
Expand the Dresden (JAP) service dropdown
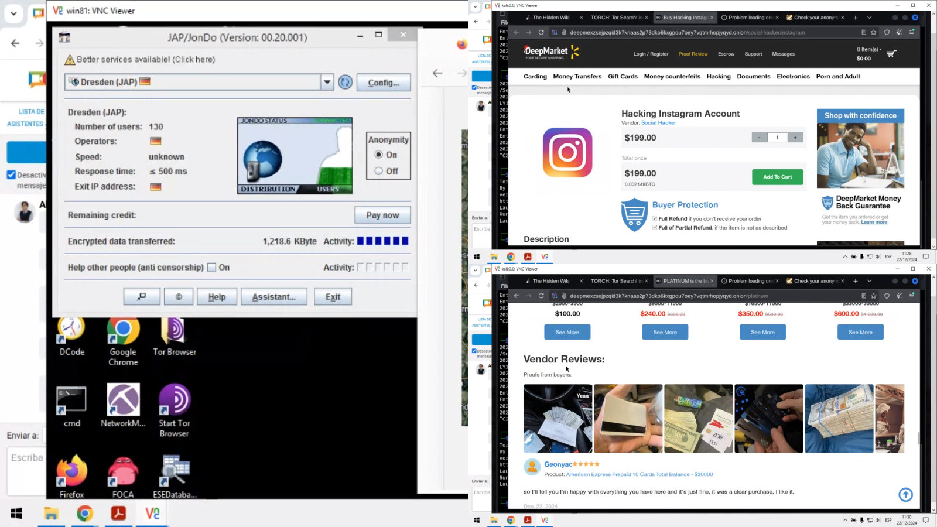point(327,82)
